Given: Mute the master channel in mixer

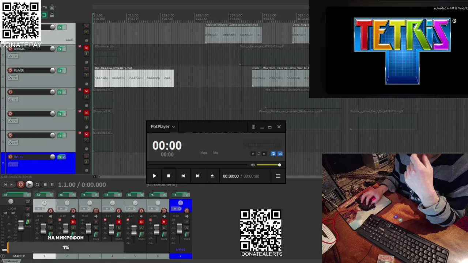Looking at the screenshot, I should pyautogui.click(x=28, y=210).
